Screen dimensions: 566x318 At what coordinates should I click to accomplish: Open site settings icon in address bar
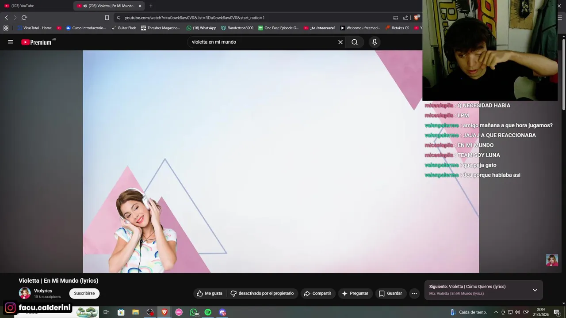118,18
